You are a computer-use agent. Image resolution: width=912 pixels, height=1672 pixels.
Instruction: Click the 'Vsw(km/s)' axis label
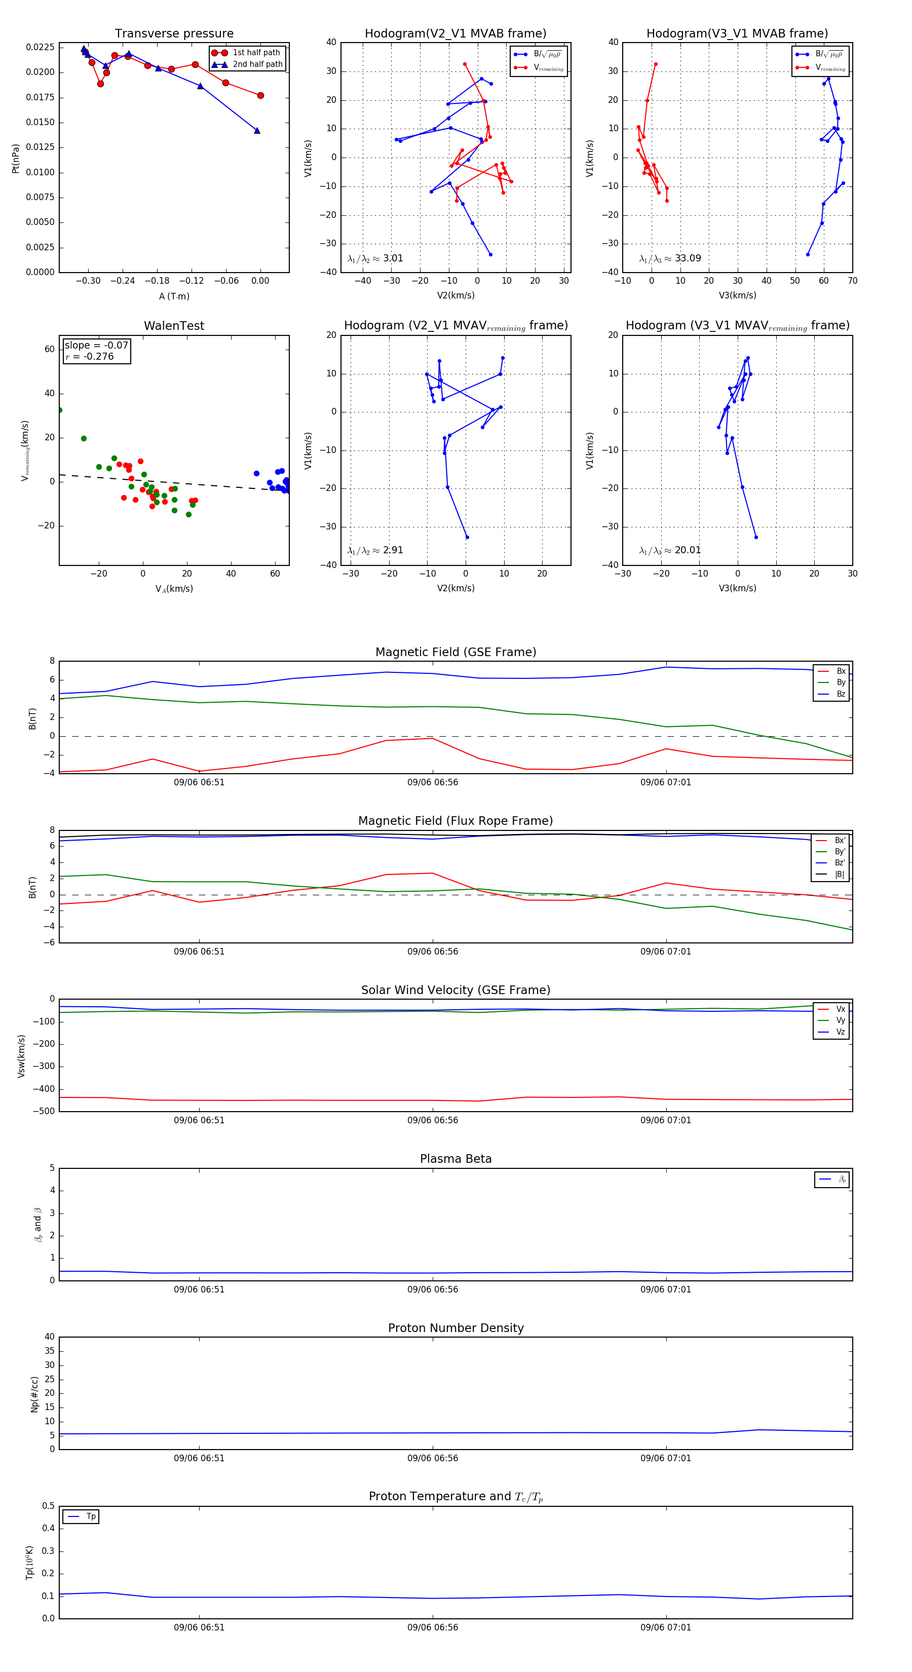[x=21, y=1056]
